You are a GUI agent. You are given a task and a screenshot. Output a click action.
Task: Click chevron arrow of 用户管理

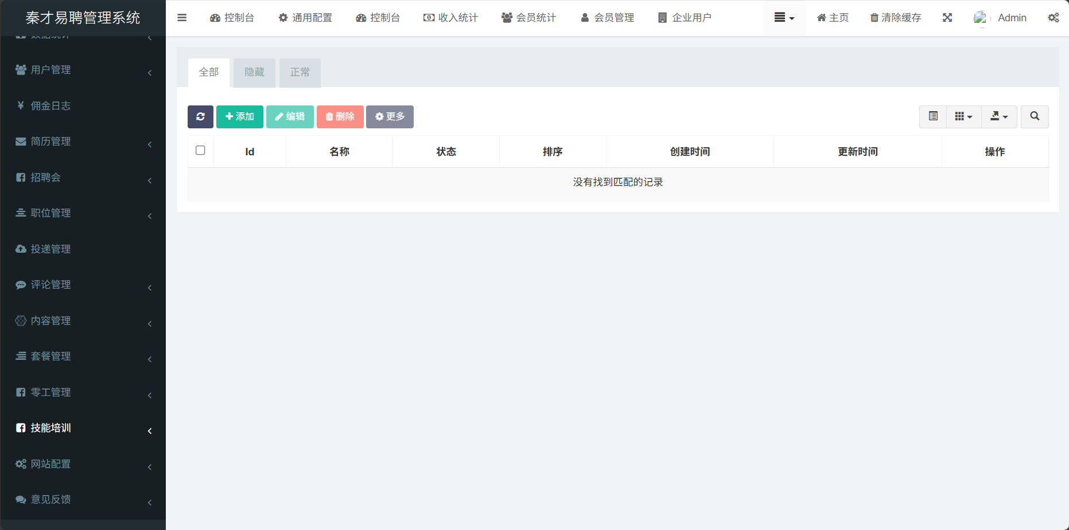(150, 73)
